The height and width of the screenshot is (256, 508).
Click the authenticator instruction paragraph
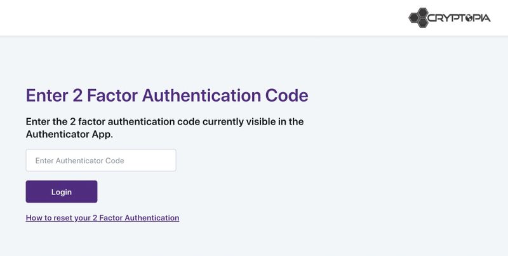coord(164,128)
